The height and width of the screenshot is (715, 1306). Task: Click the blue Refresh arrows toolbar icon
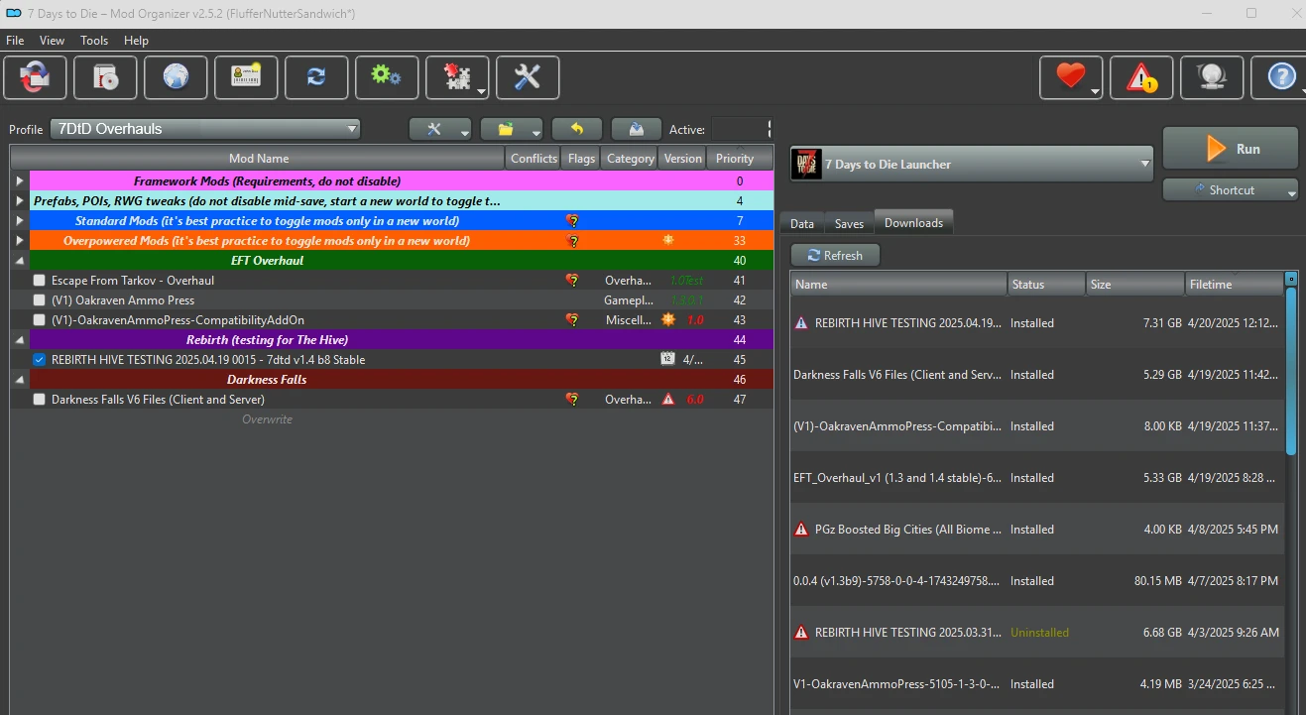click(x=316, y=77)
